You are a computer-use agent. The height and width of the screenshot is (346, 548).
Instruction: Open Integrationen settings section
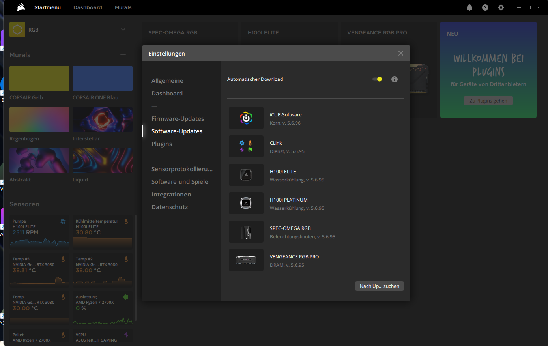171,194
